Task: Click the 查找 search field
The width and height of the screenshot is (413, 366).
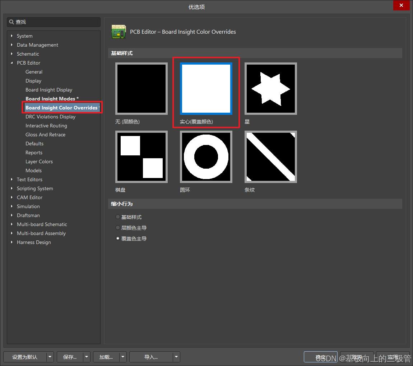Action: pos(54,22)
